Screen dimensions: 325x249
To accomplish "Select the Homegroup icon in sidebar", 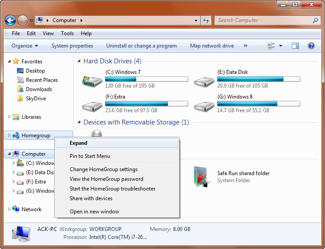I will pos(16,135).
